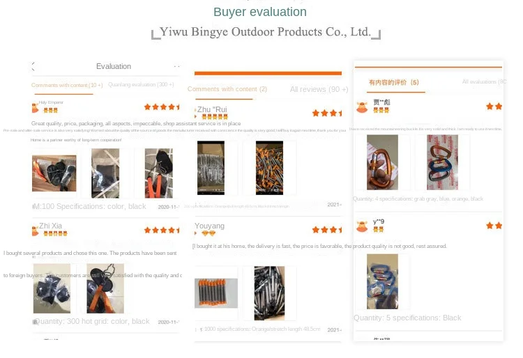The height and width of the screenshot is (358, 523).
Task: Click the Youyang reviewer name
Action: coord(209,226)
